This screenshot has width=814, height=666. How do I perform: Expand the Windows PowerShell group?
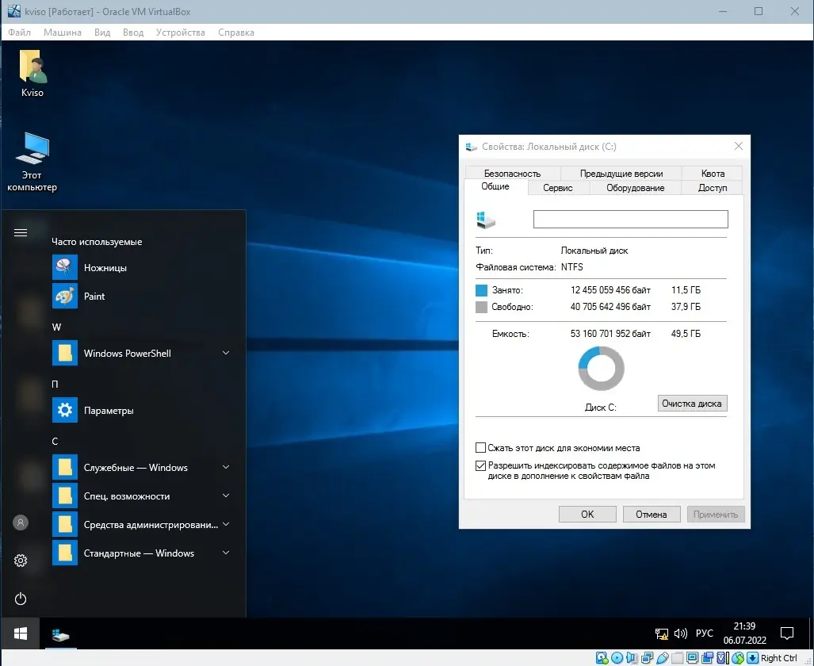226,353
